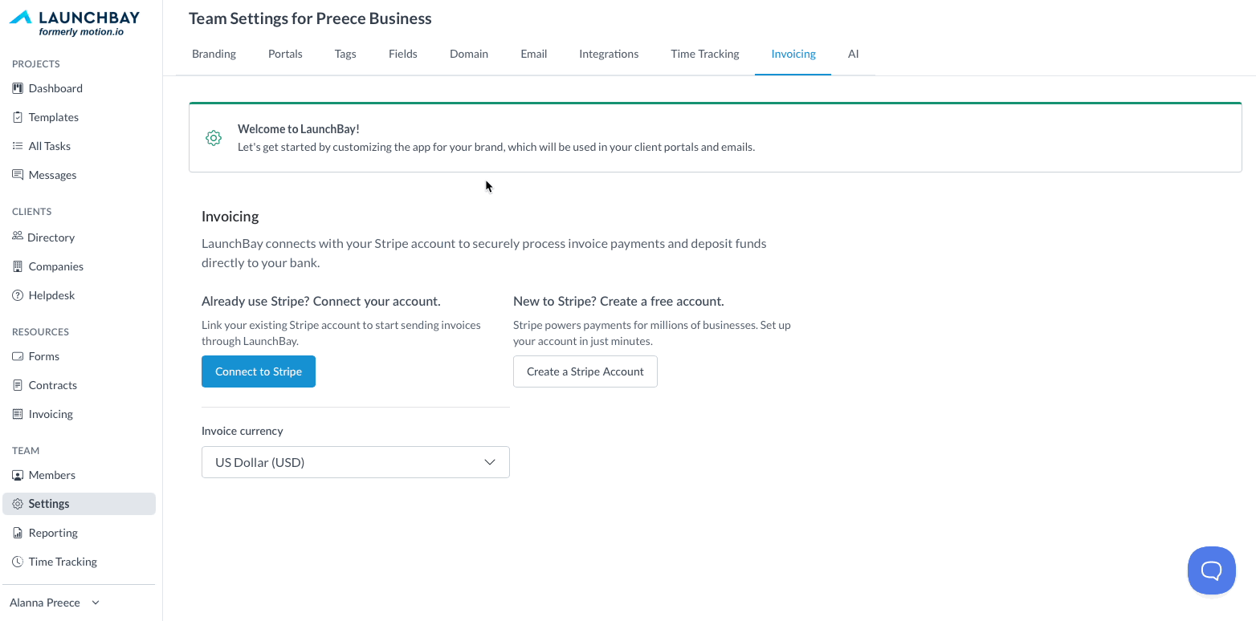This screenshot has width=1256, height=621.
Task: Click the Settings gear icon in sidebar
Action: tap(18, 504)
